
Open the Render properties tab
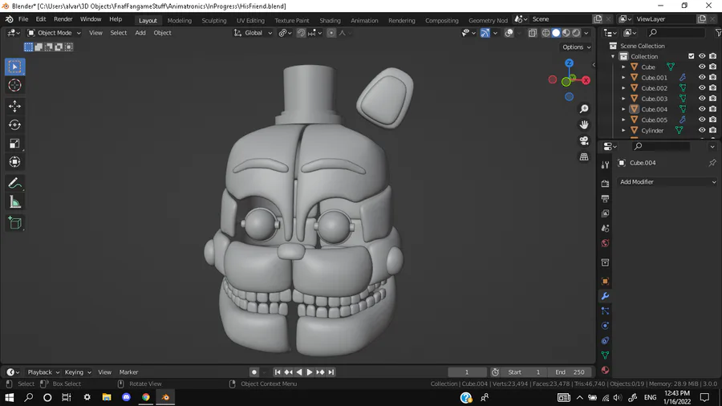point(605,184)
